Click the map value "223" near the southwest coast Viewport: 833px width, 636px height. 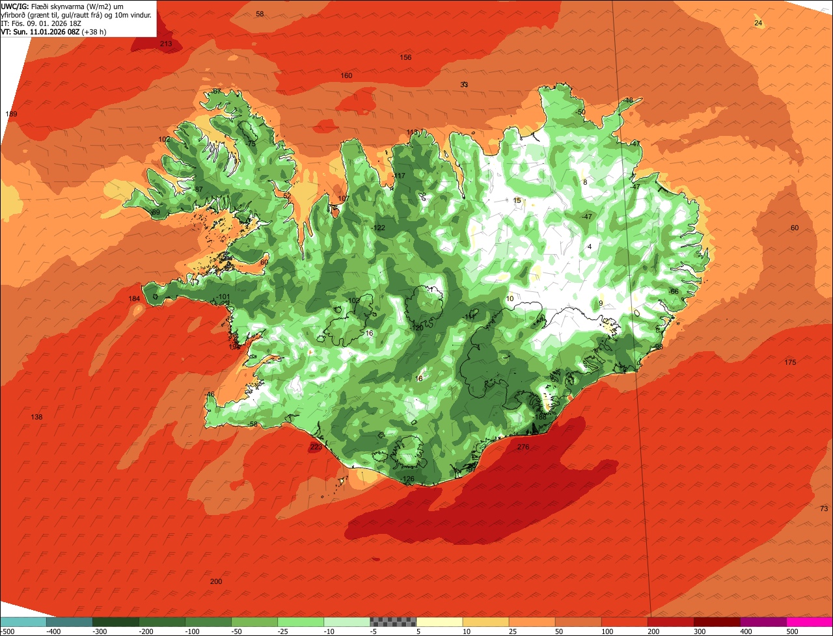(316, 447)
